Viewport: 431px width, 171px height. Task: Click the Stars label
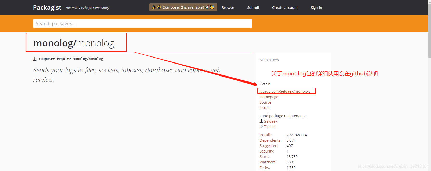[264, 157]
